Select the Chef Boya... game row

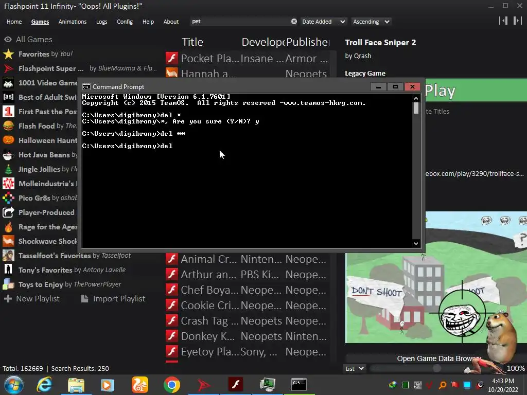pyautogui.click(x=247, y=290)
